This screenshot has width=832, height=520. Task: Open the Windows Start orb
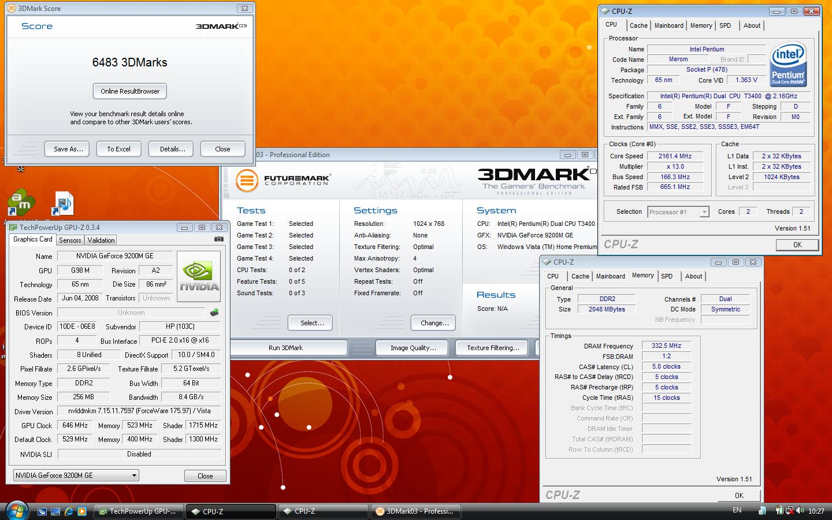17,511
